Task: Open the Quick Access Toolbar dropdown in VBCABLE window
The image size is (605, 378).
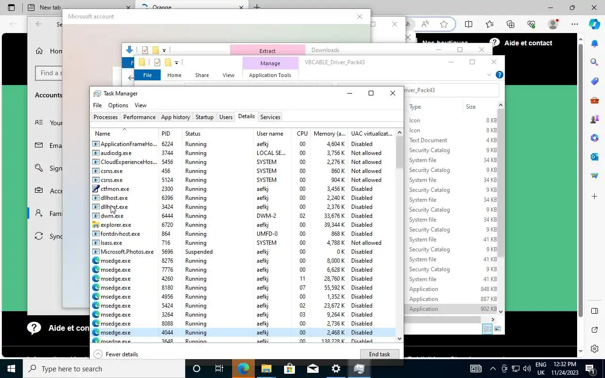Action: pyautogui.click(x=176, y=62)
